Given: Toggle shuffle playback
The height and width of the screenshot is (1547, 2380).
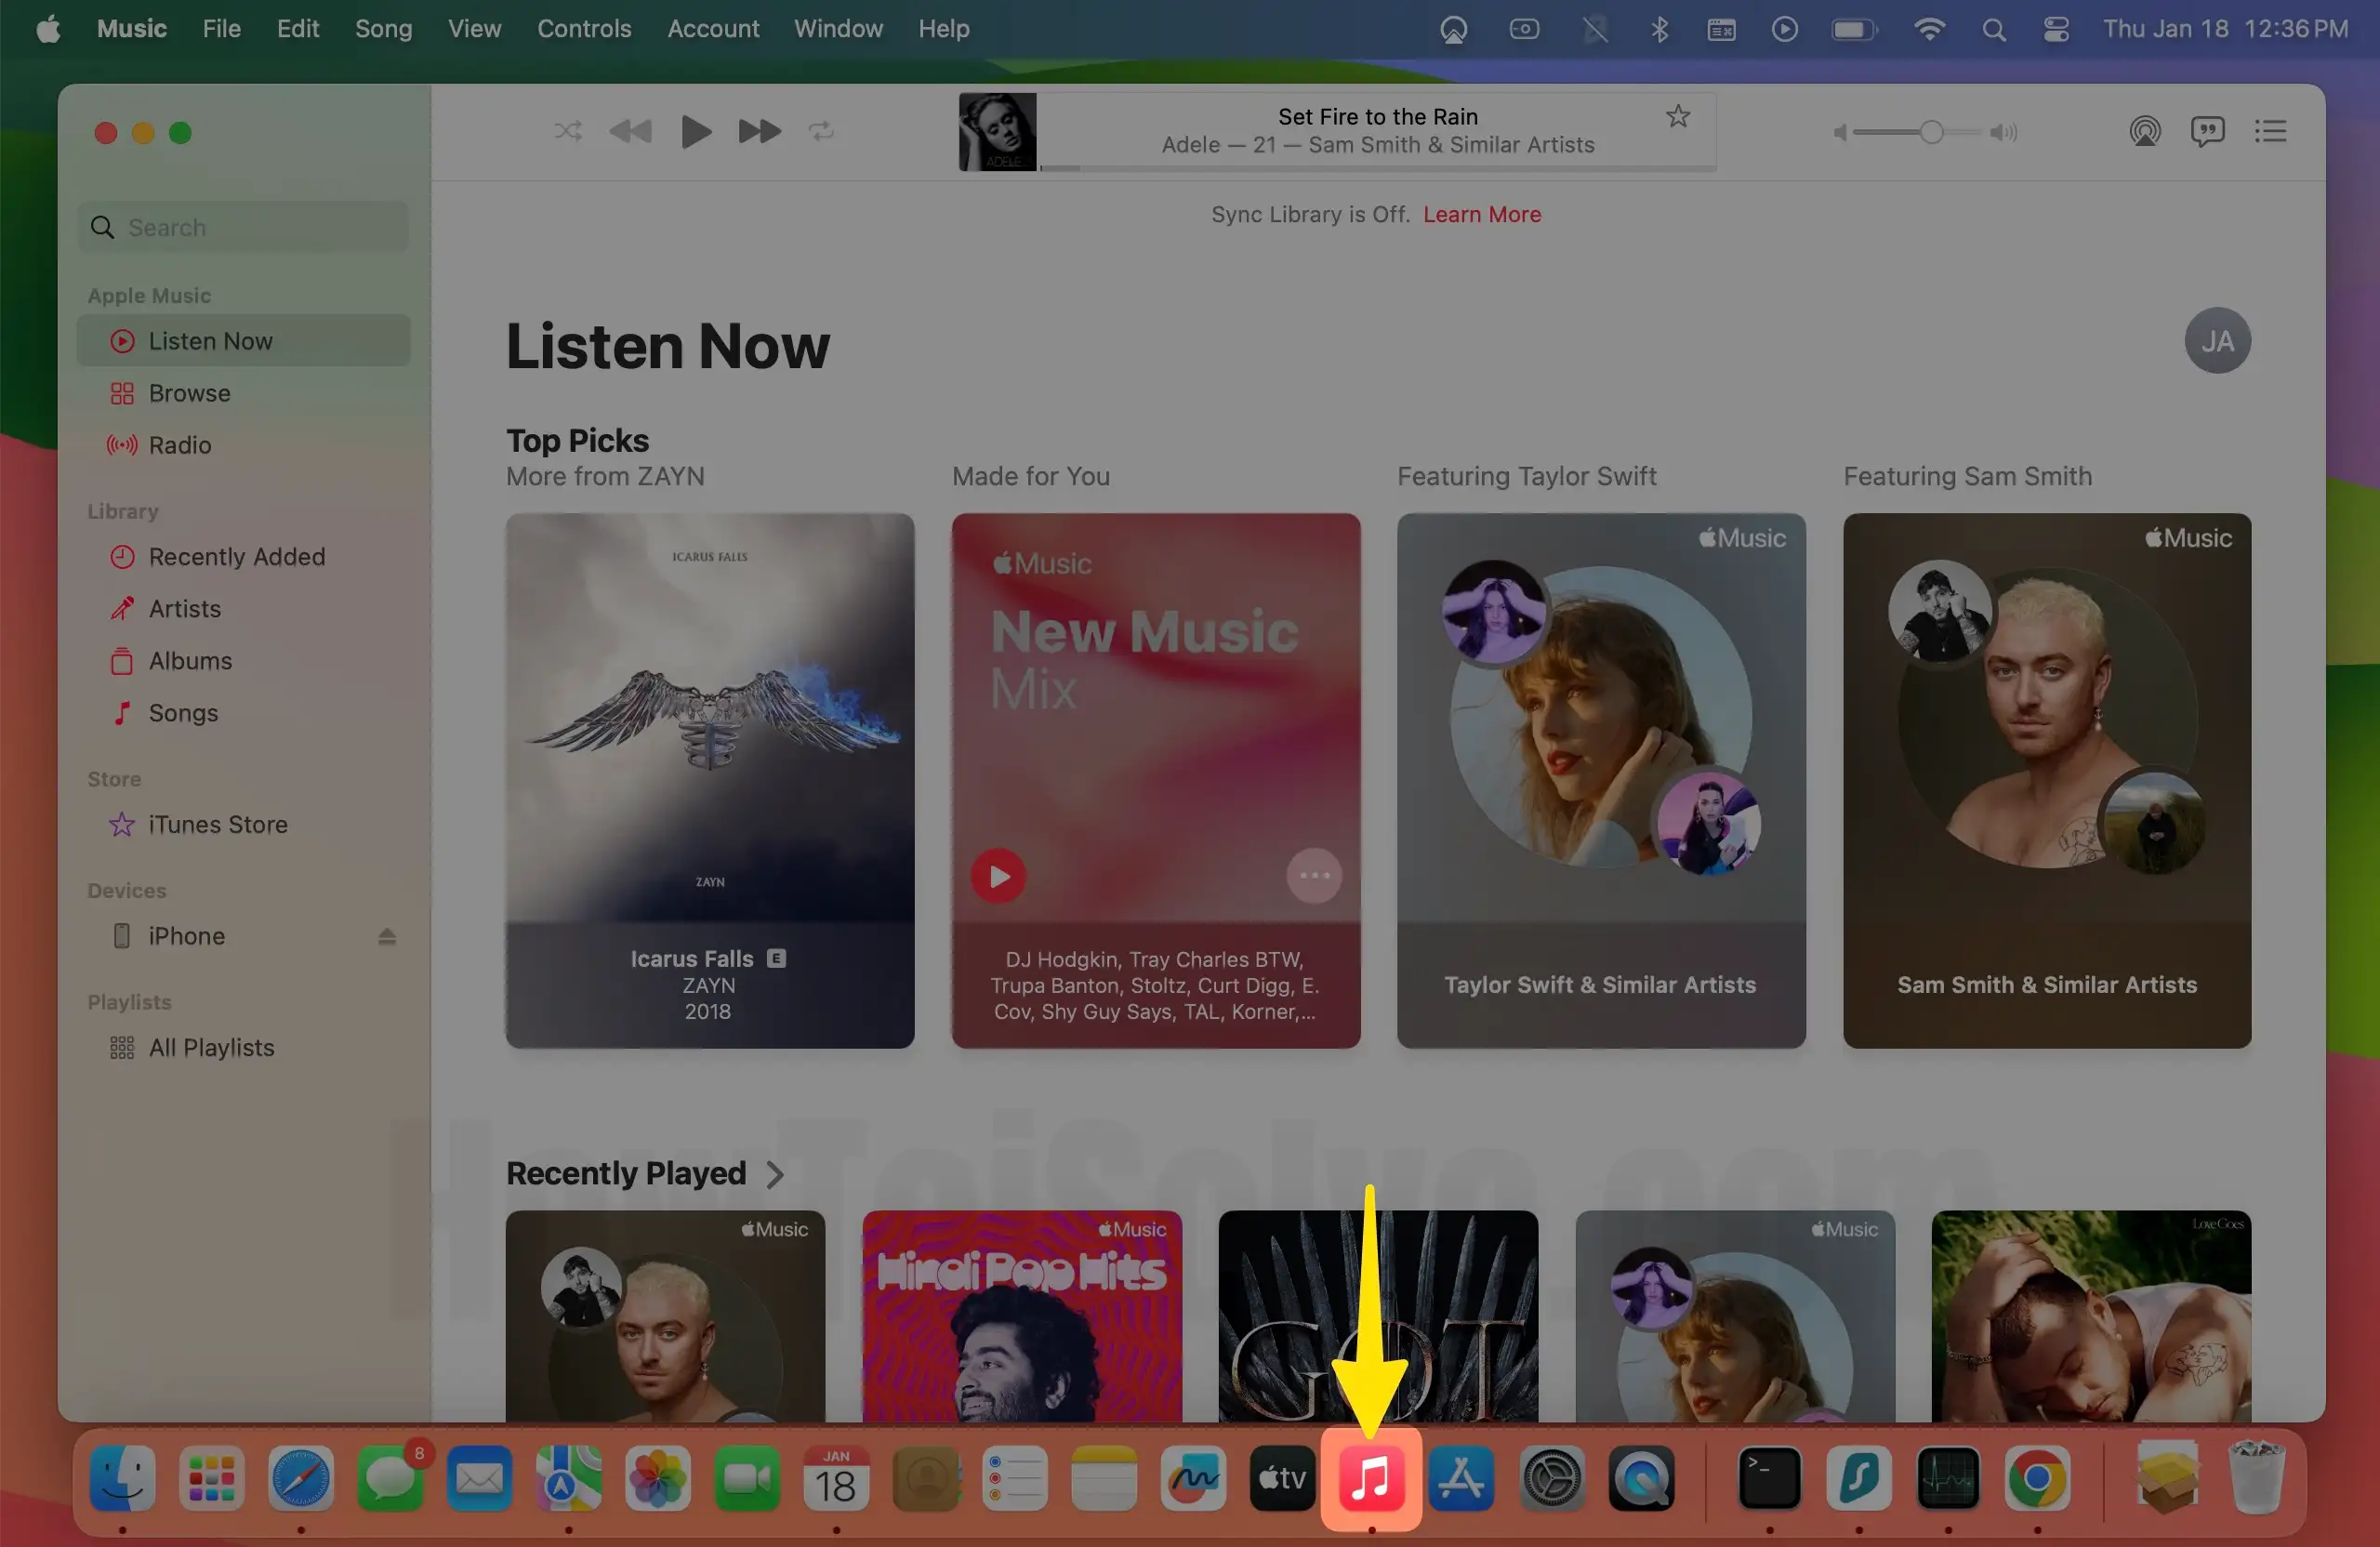Looking at the screenshot, I should 568,131.
